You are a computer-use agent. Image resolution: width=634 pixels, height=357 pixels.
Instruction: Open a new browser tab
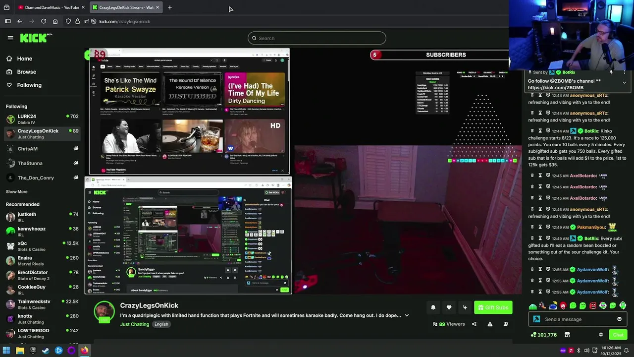pos(169,7)
